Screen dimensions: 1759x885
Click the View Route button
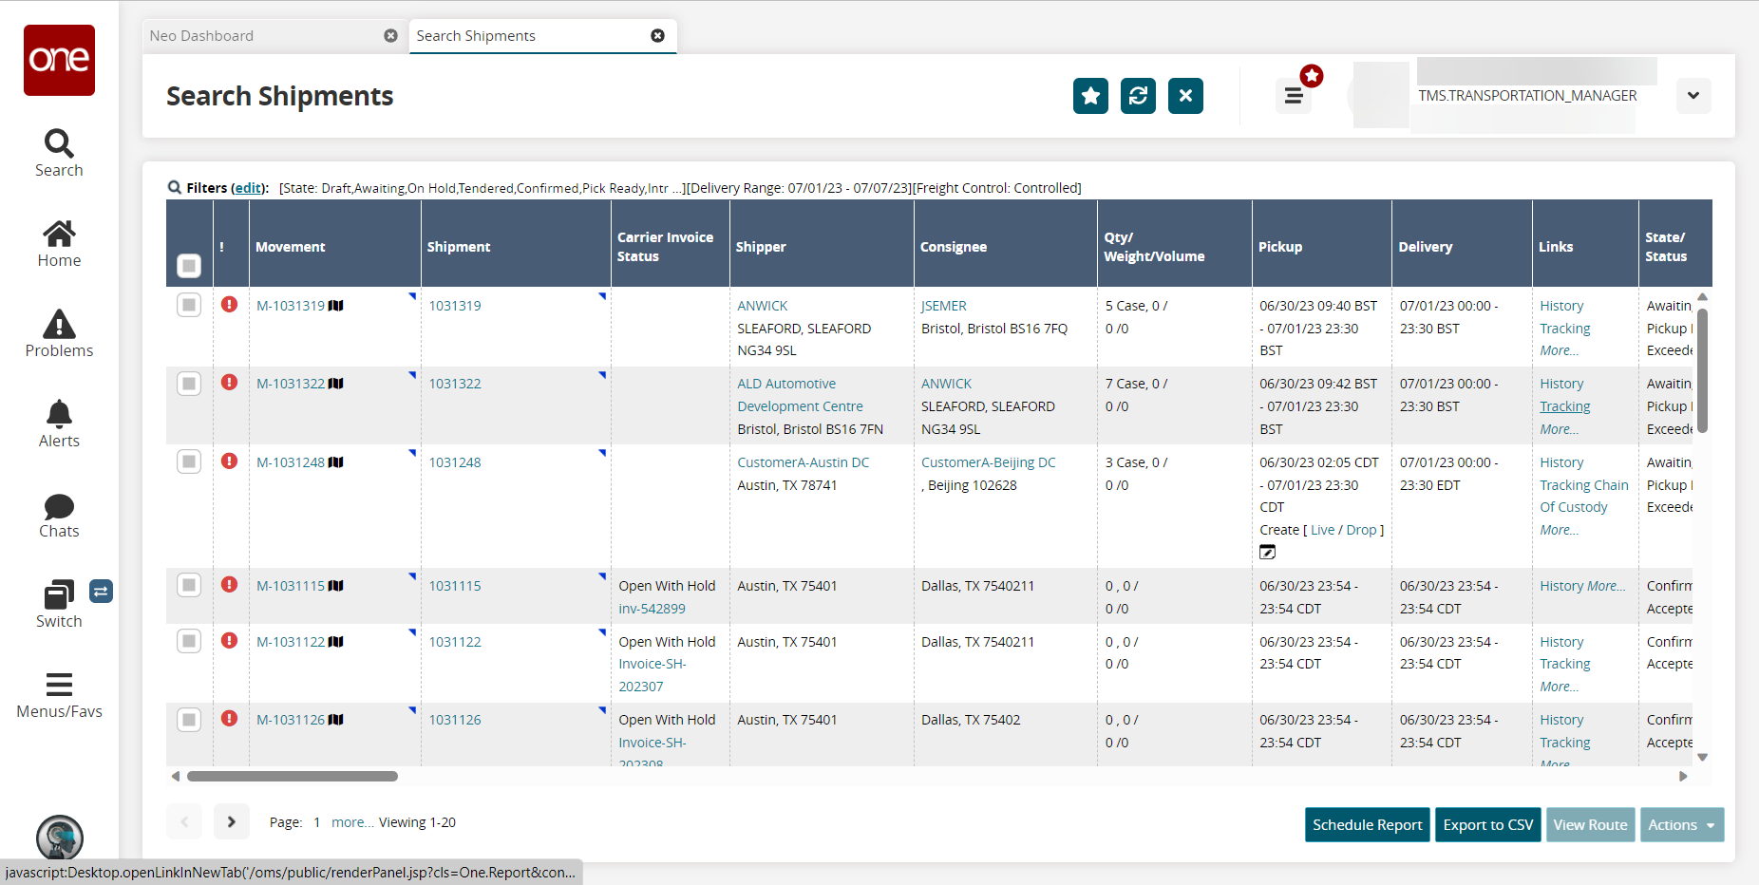[1591, 825]
